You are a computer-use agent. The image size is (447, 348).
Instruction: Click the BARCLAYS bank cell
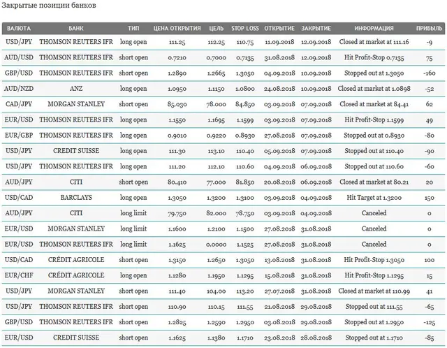pos(76,197)
